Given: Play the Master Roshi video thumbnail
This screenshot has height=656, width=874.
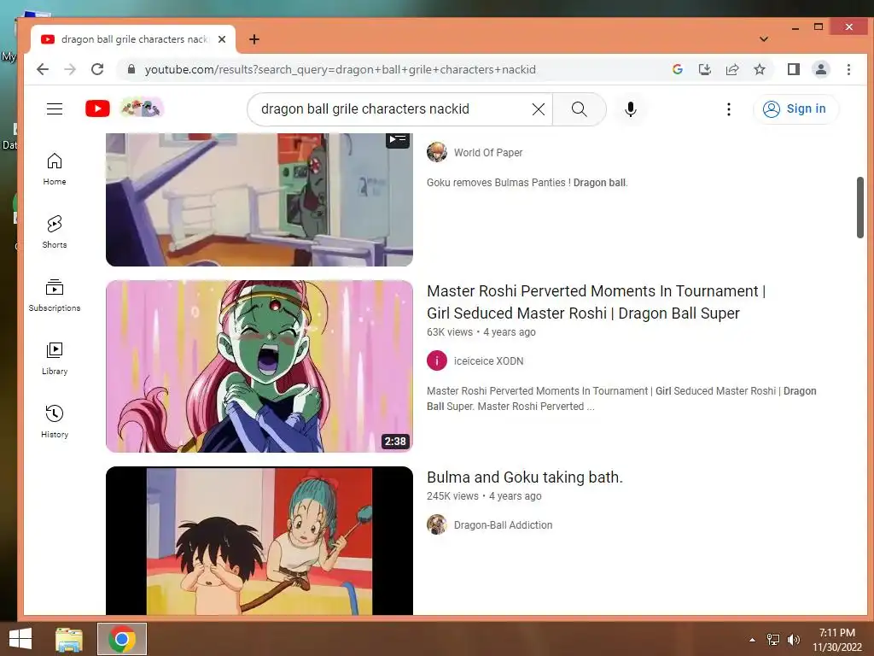Looking at the screenshot, I should click(259, 366).
